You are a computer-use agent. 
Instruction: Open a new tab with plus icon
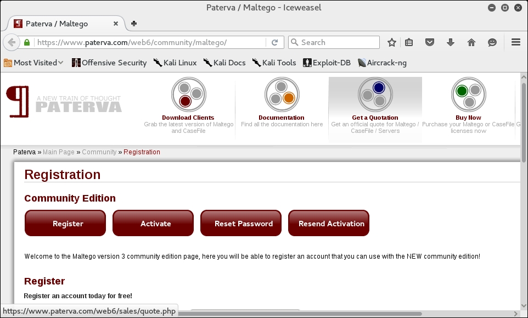click(x=134, y=24)
